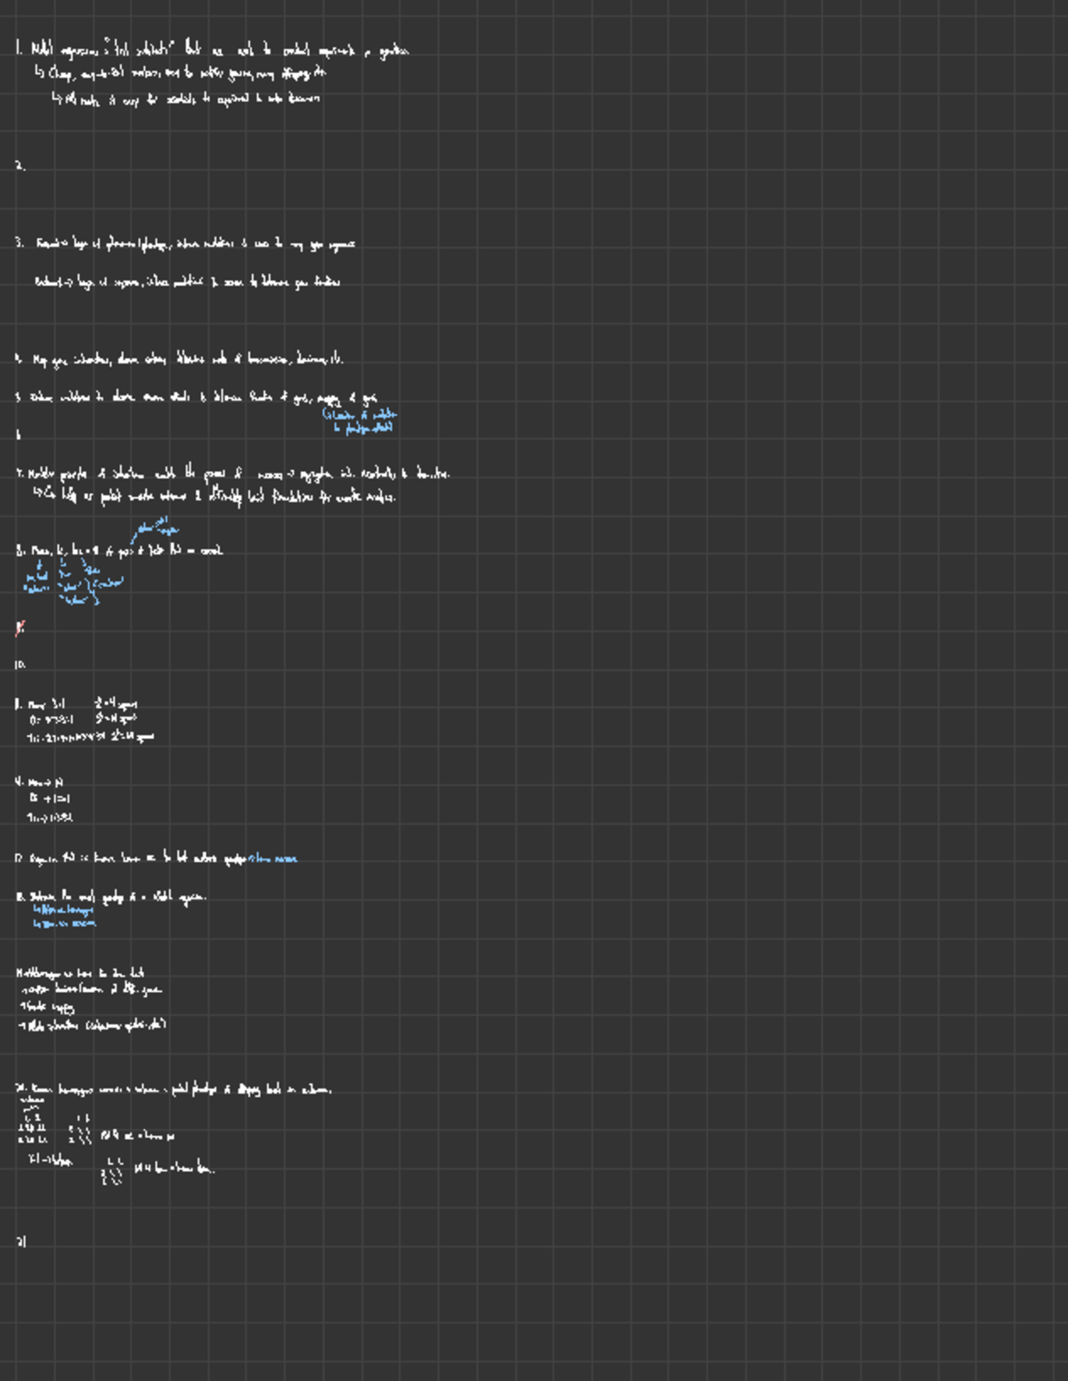
Task: Click the red X mark for item 9
Action: click(x=20, y=628)
